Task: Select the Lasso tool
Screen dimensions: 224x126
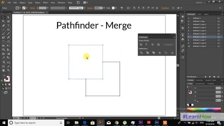Action: coord(8,21)
